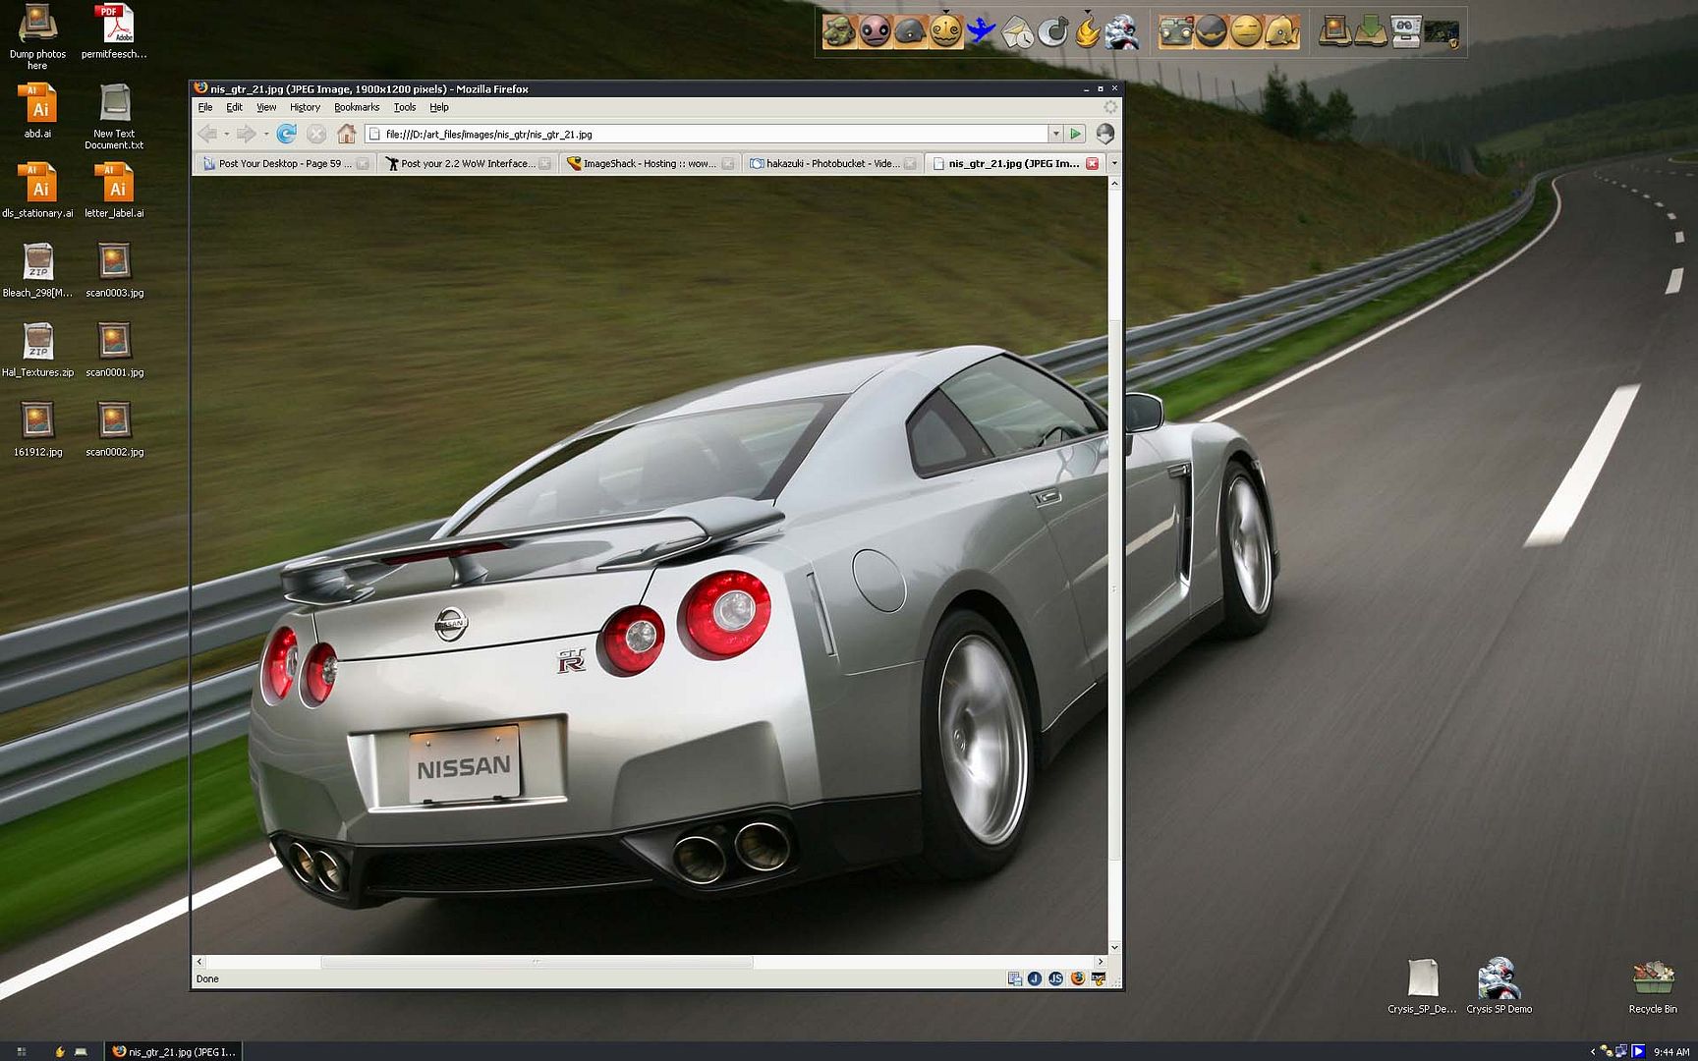Open Forward history dropdown arrow

265,134
